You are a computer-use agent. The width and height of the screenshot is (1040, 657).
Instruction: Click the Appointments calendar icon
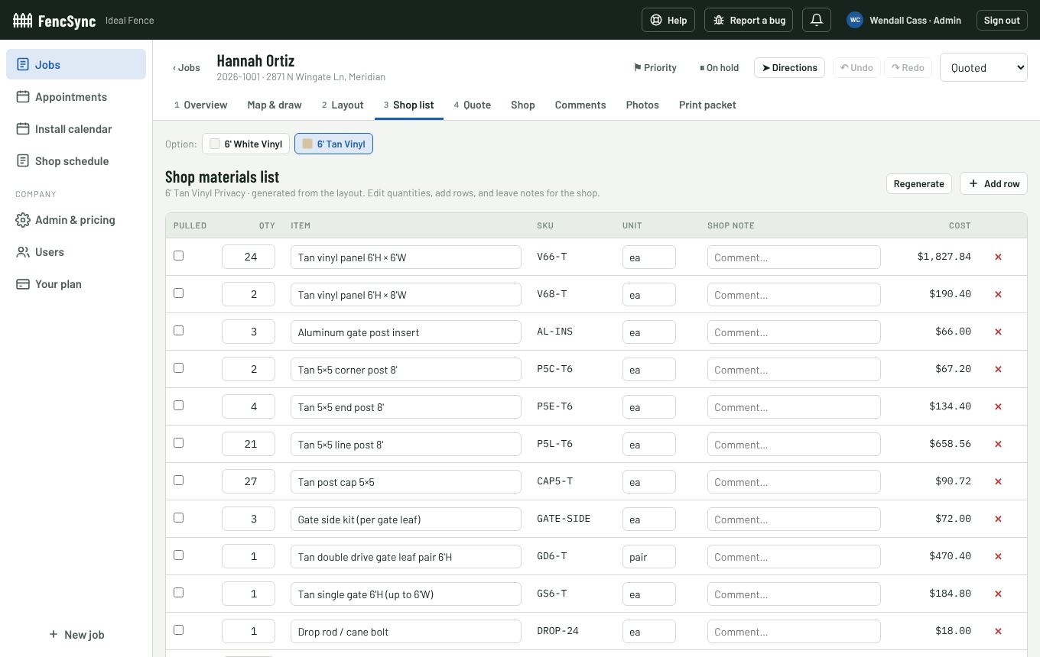pyautogui.click(x=23, y=97)
